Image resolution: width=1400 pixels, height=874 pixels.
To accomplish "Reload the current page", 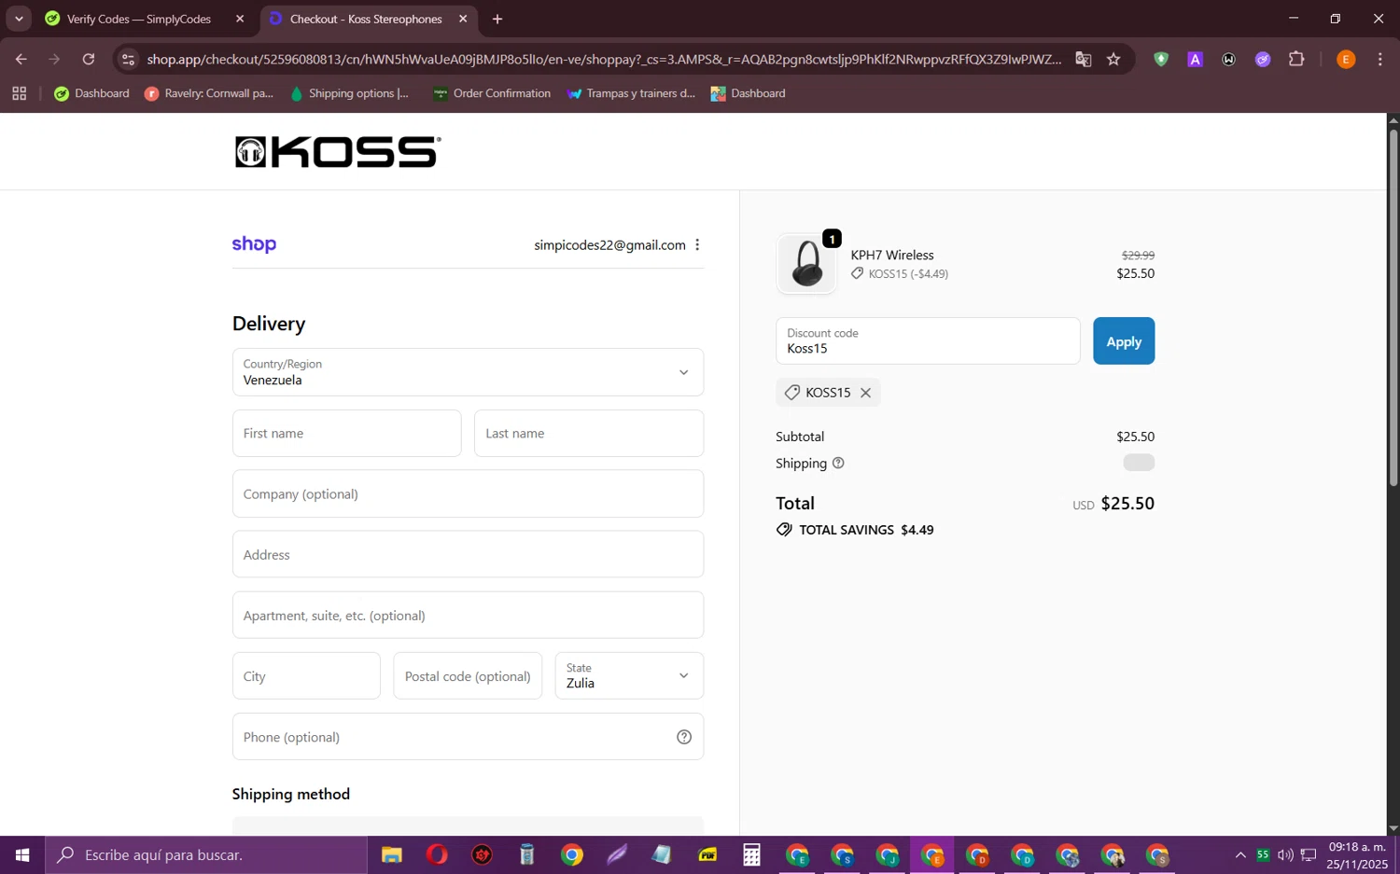I will click(89, 59).
